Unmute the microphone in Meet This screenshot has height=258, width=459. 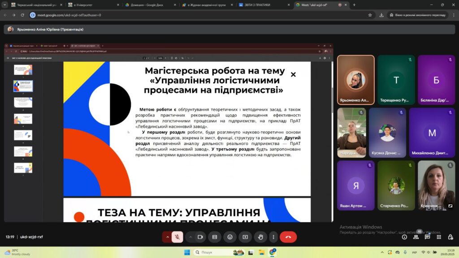[178, 237]
